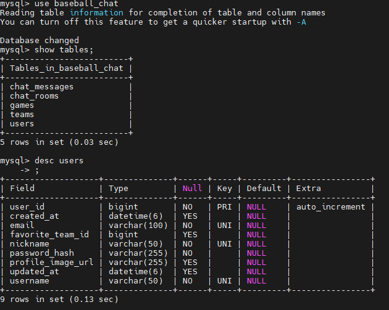The height and width of the screenshot is (310, 389).
Task: Click the magenta Null column header
Action: (x=191, y=189)
